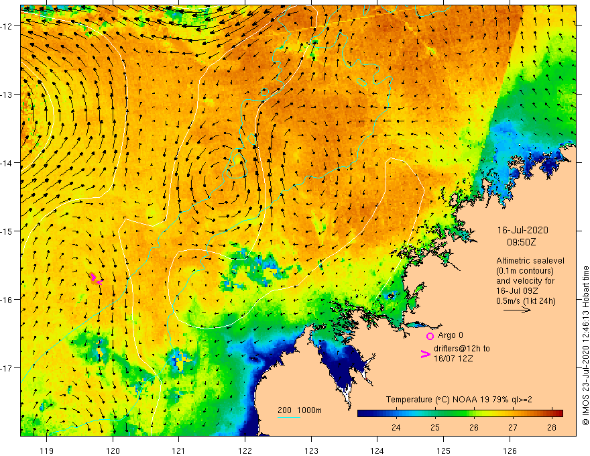Screen dimensions: 590x456
Task: Click the 122 longitude axis label
Action: point(245,451)
